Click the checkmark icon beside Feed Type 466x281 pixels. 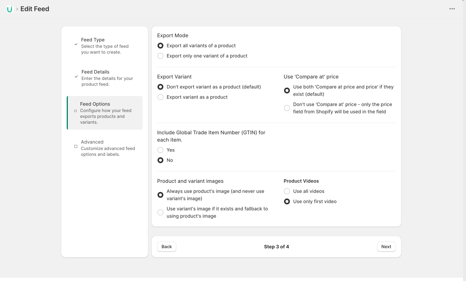coord(76,45)
